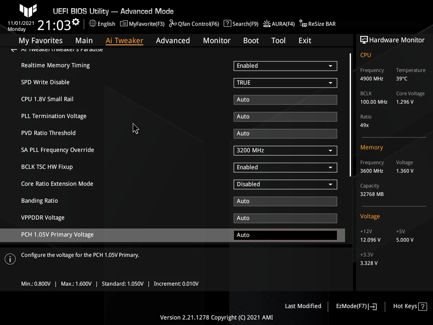Select the Core Ratio Extension Mode label

[57, 184]
